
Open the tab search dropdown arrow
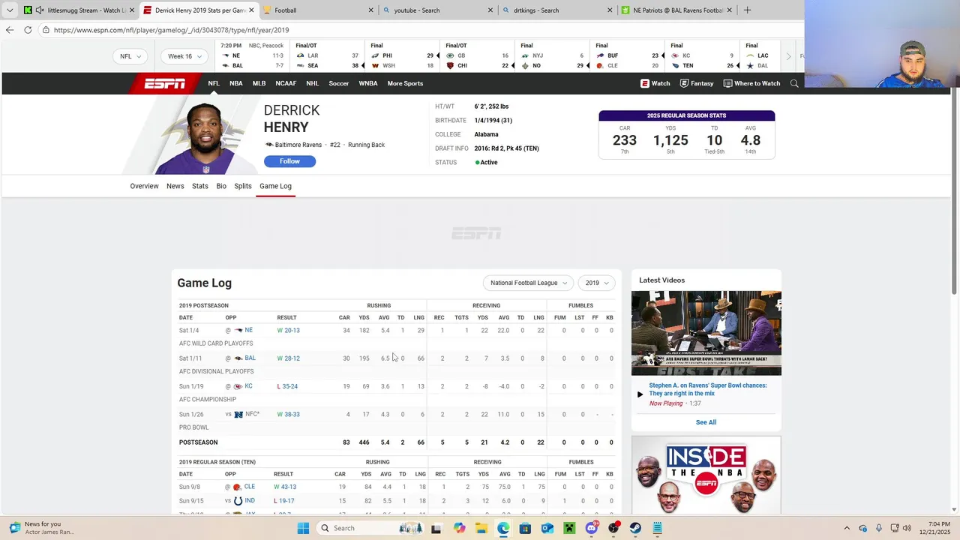(10, 10)
